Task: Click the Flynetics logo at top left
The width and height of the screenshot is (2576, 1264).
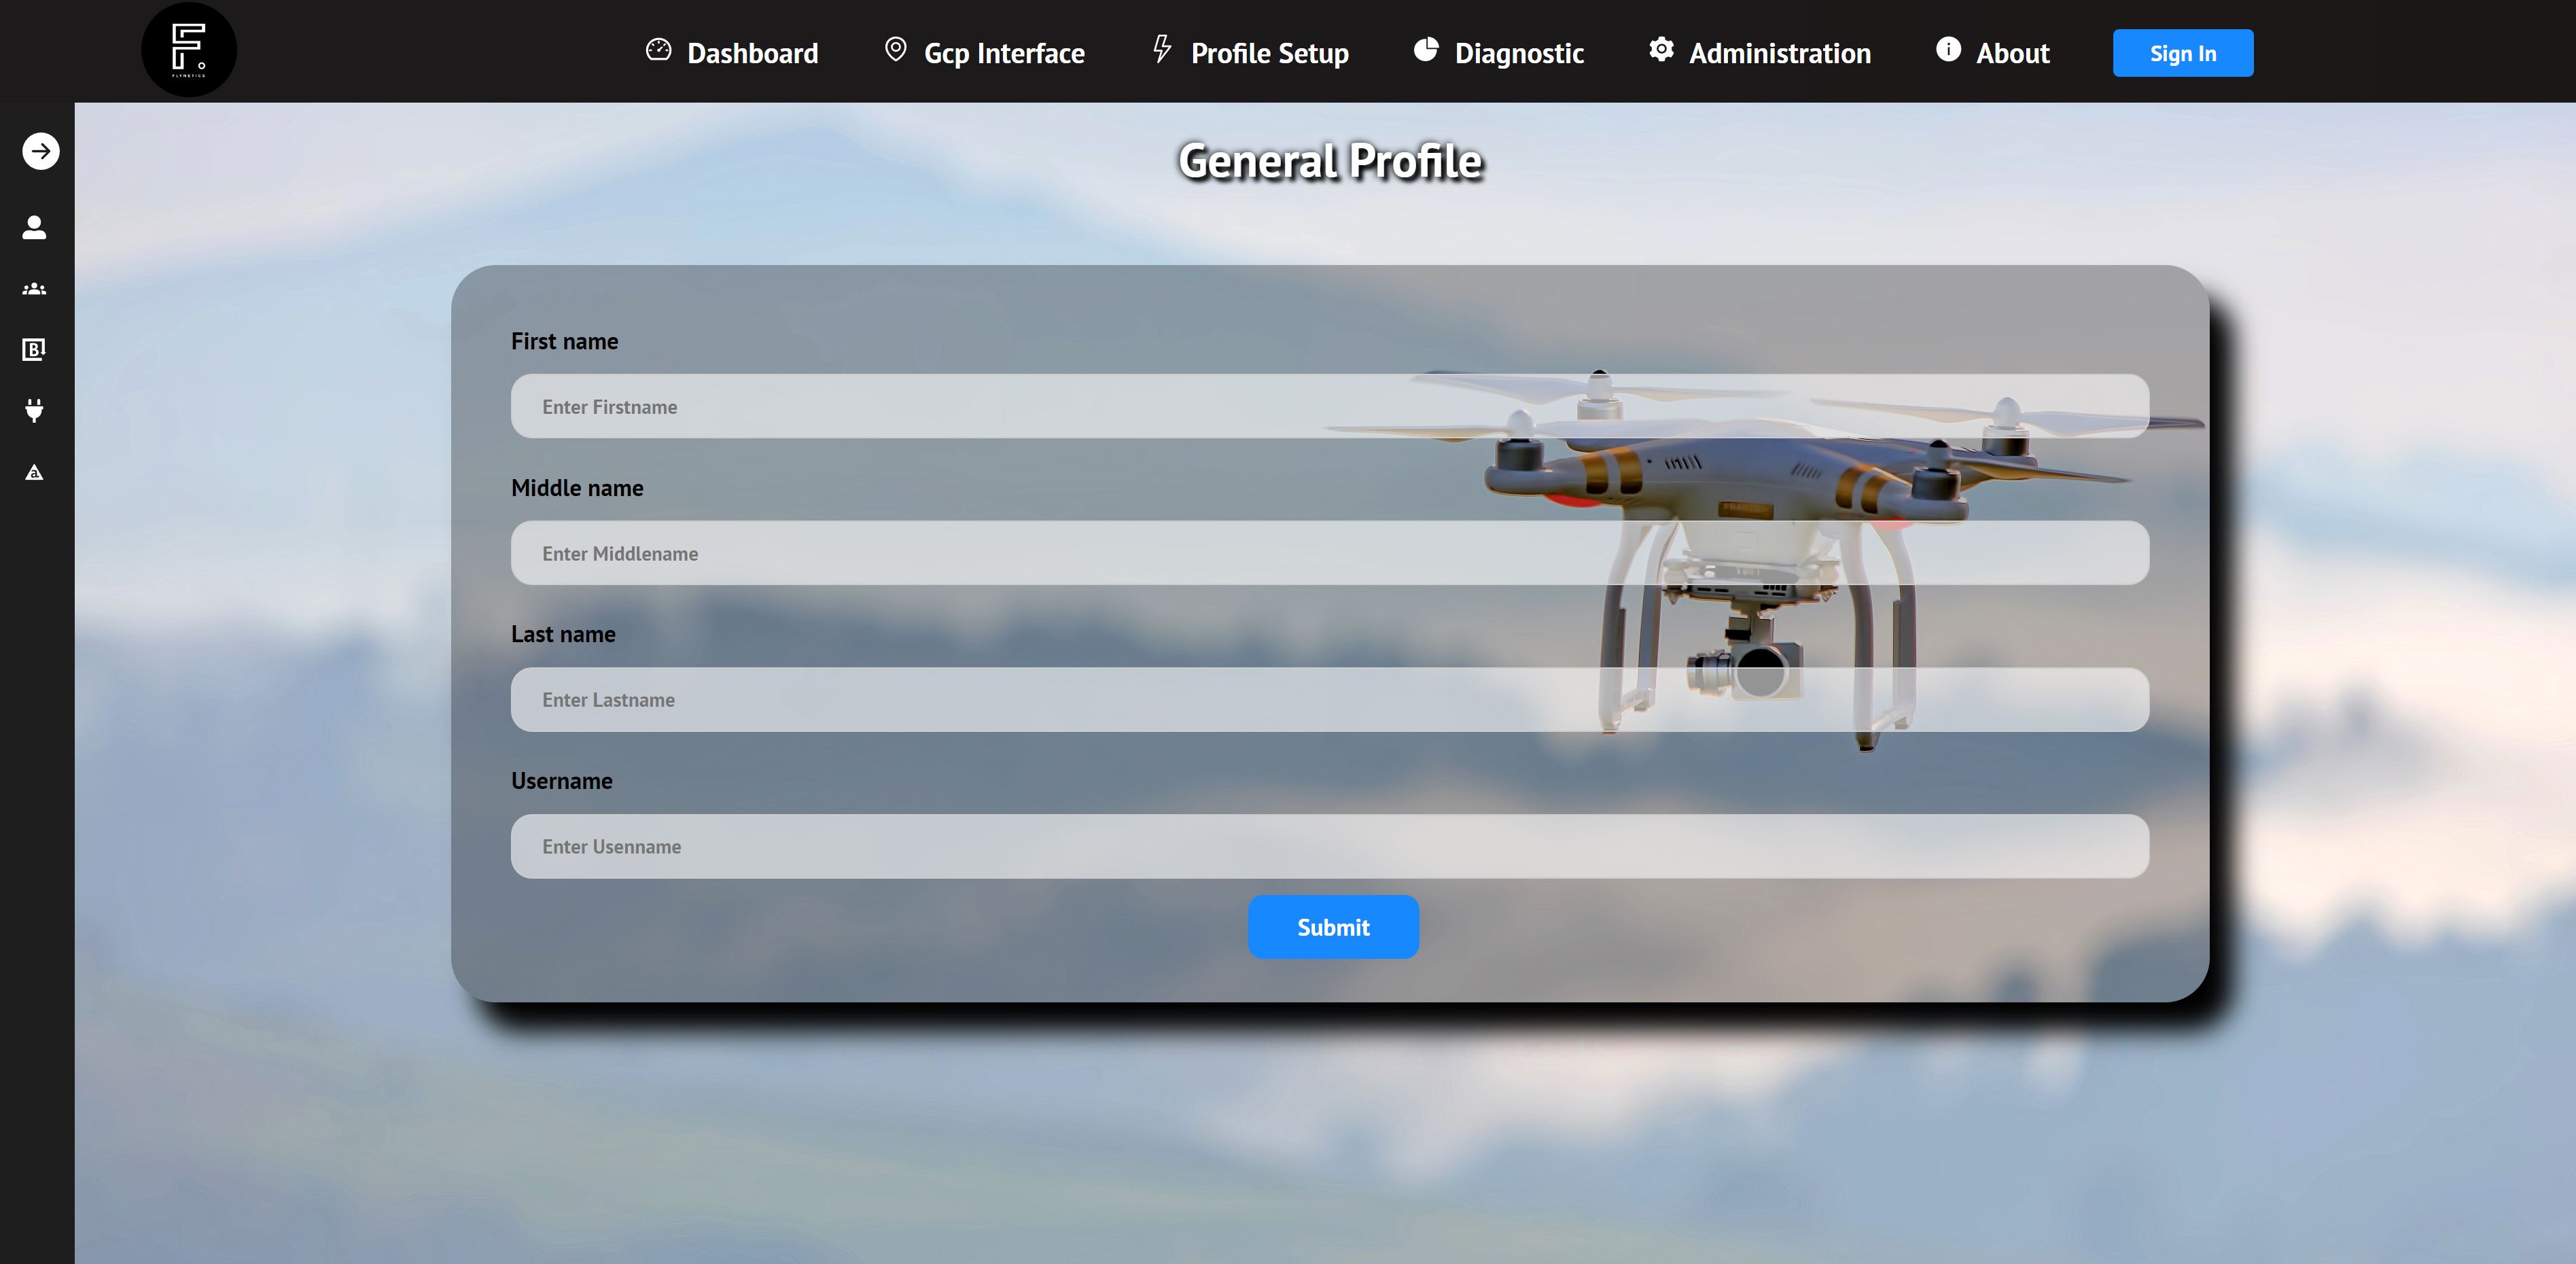Action: pyautogui.click(x=189, y=48)
